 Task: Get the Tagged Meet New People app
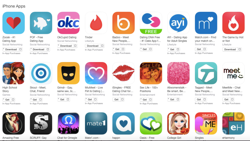tap(199, 99)
